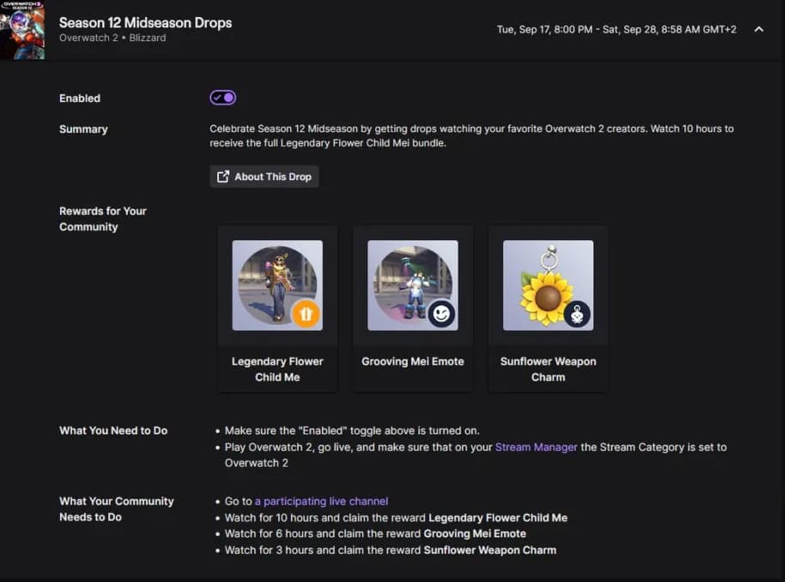The image size is (785, 582).
Task: Collapse the campaign details with the top chevron
Action: click(757, 28)
